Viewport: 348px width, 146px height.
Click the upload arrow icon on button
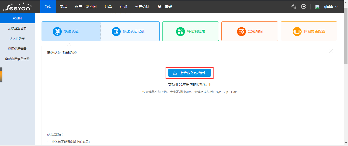click(x=175, y=73)
